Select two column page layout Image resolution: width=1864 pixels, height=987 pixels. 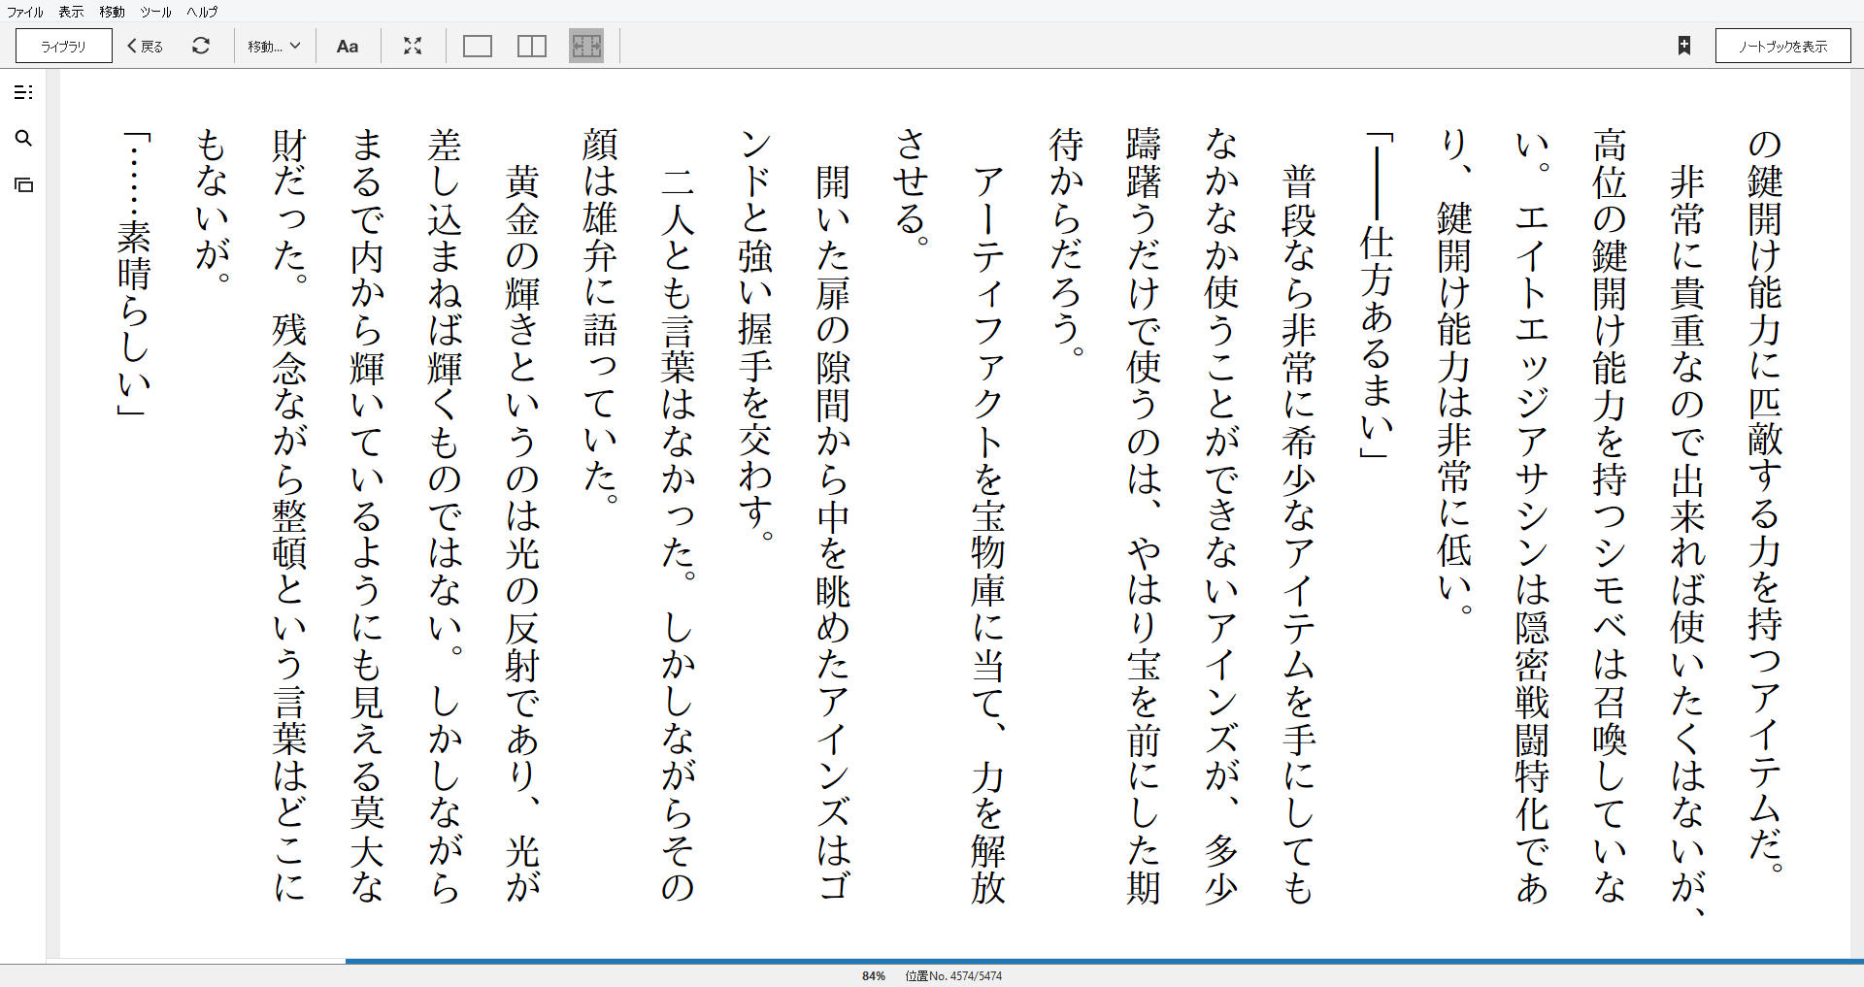pyautogui.click(x=532, y=46)
